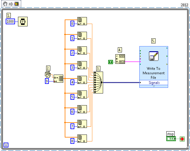190x151 pixels.
Task: Toggle the True boolean constant
Action: (x=110, y=62)
